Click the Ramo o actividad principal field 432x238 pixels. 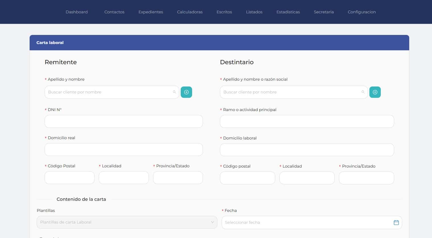(x=307, y=121)
